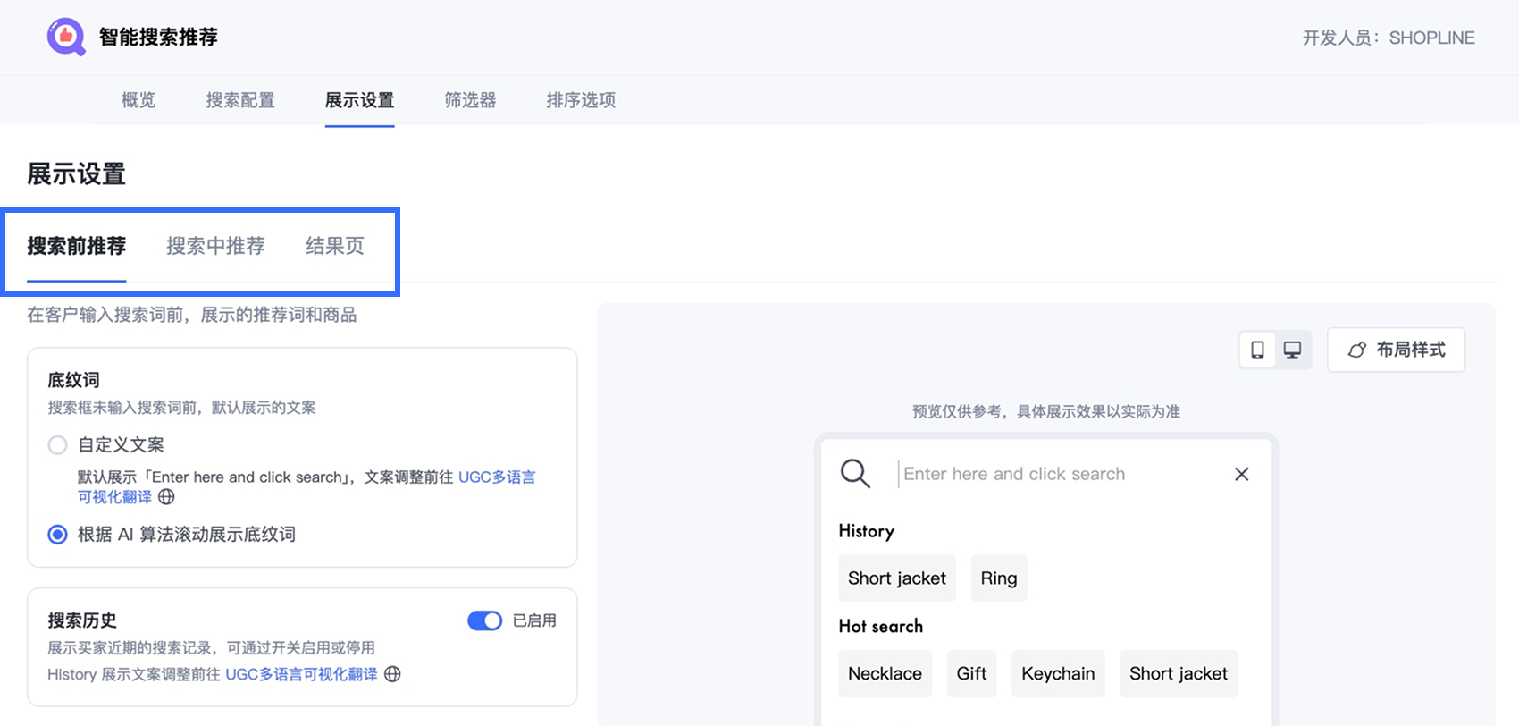Select 根据 AI 算法滚动展示底纹词 radio option
The image size is (1519, 726).
(x=58, y=535)
